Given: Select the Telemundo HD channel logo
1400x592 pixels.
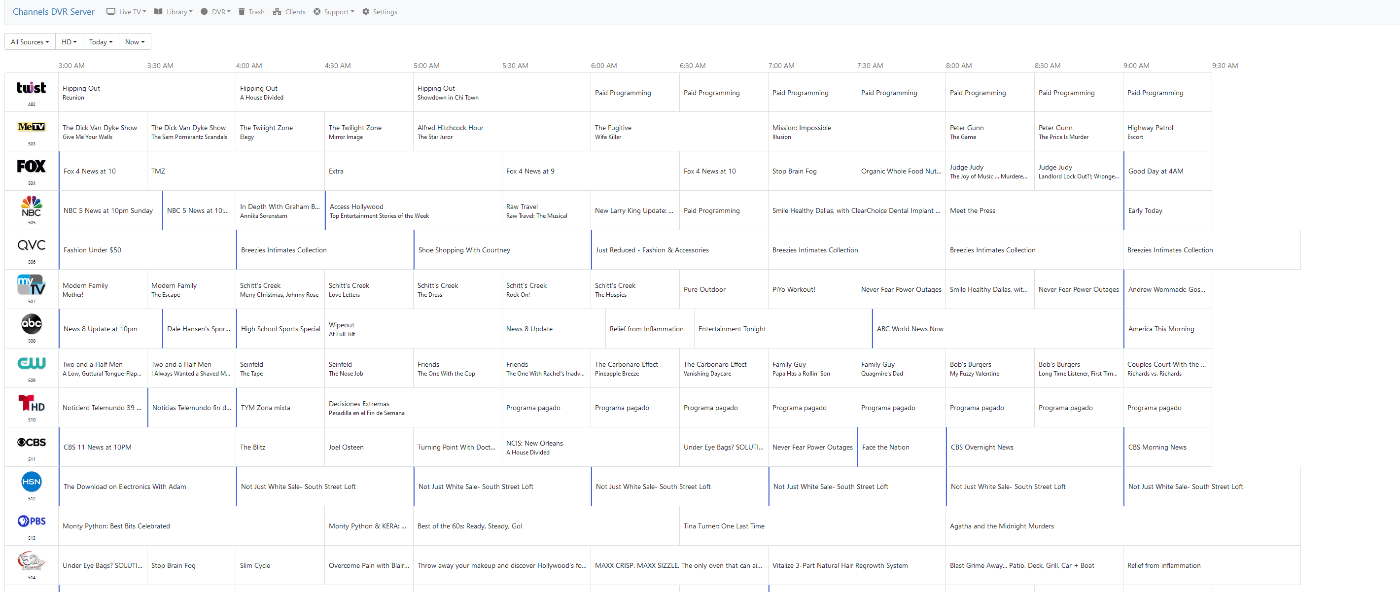Looking at the screenshot, I should coord(32,403).
